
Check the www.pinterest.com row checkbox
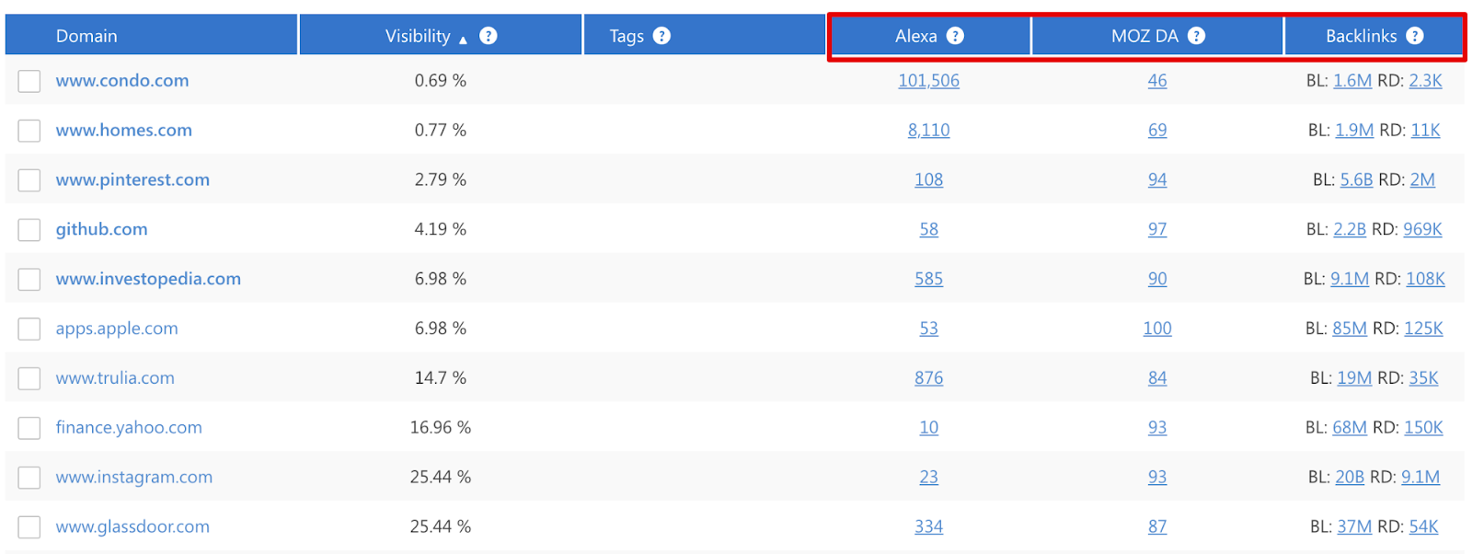pos(29,180)
